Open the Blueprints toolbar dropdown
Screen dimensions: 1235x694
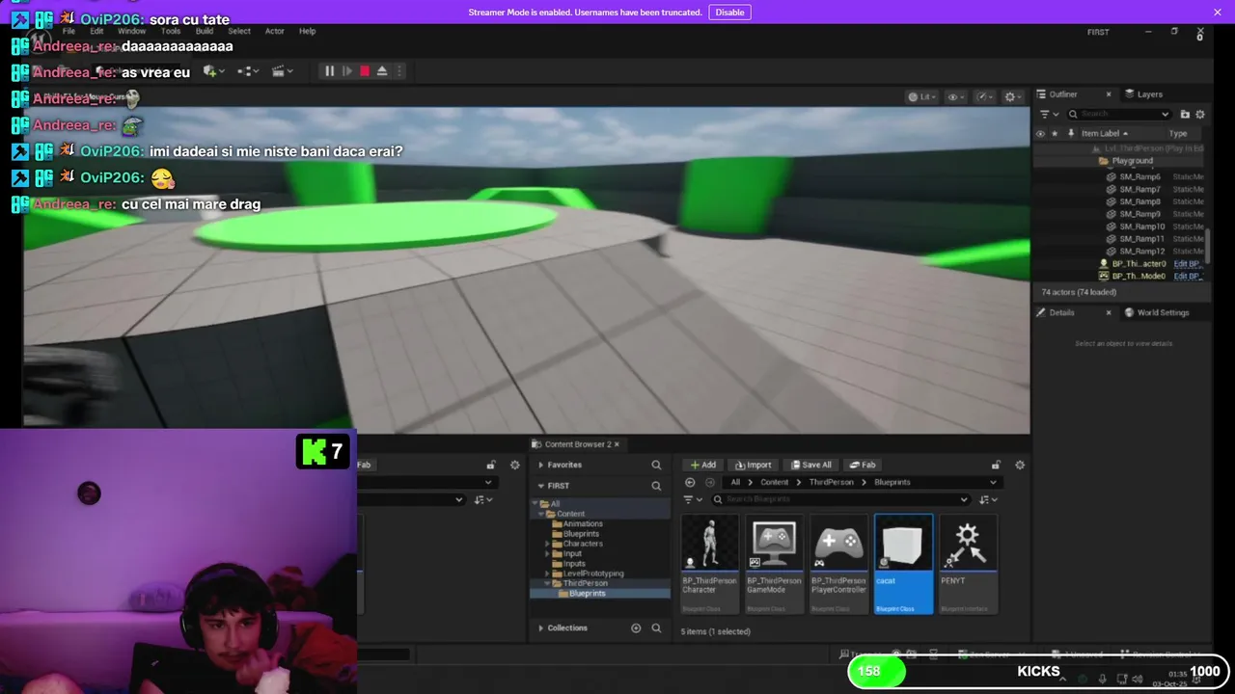247,71
